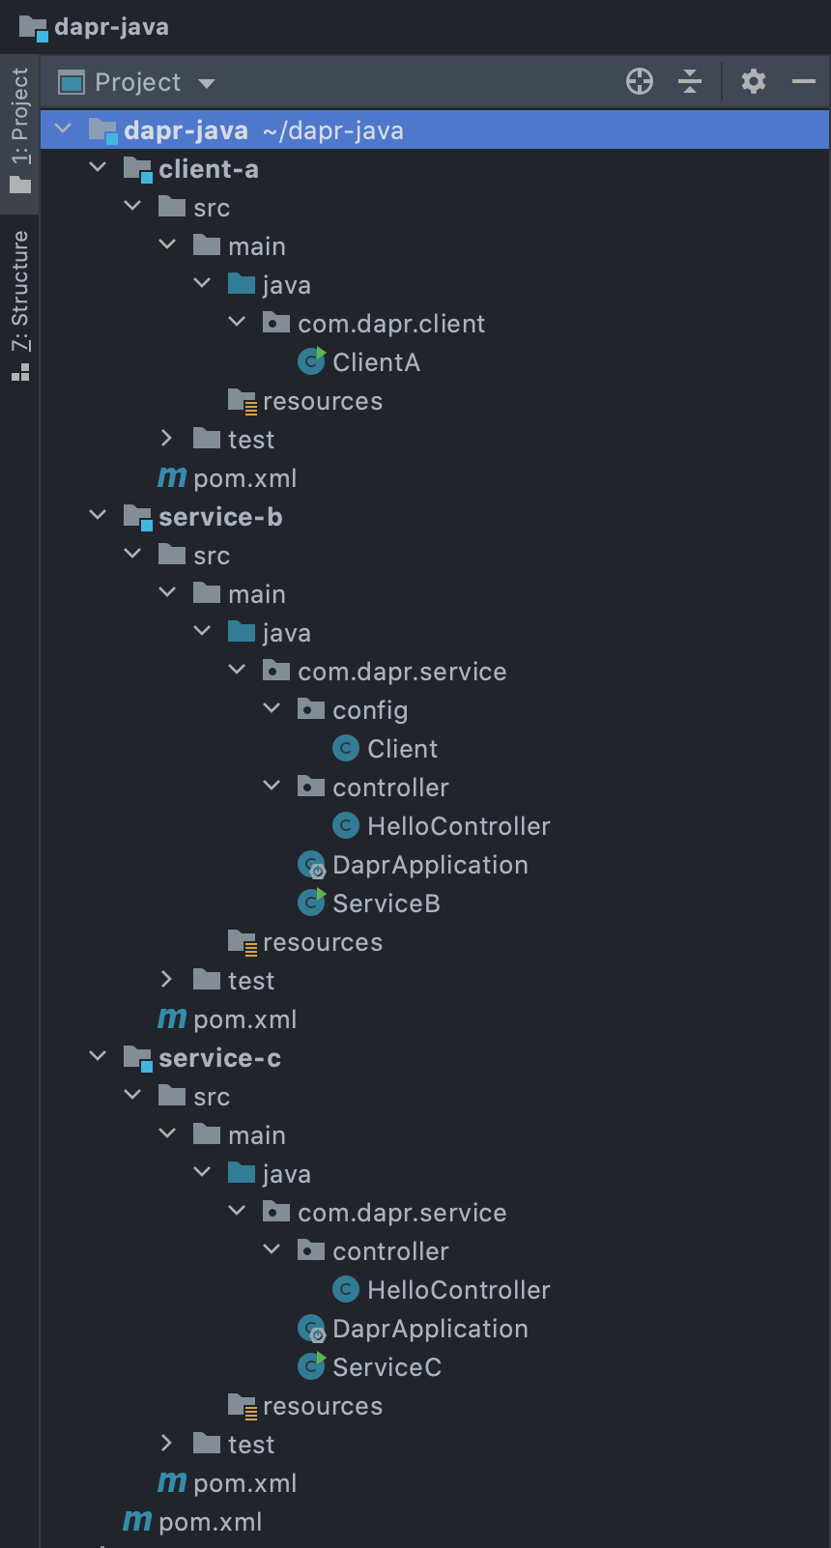Open Project panel settings gear

point(754,82)
